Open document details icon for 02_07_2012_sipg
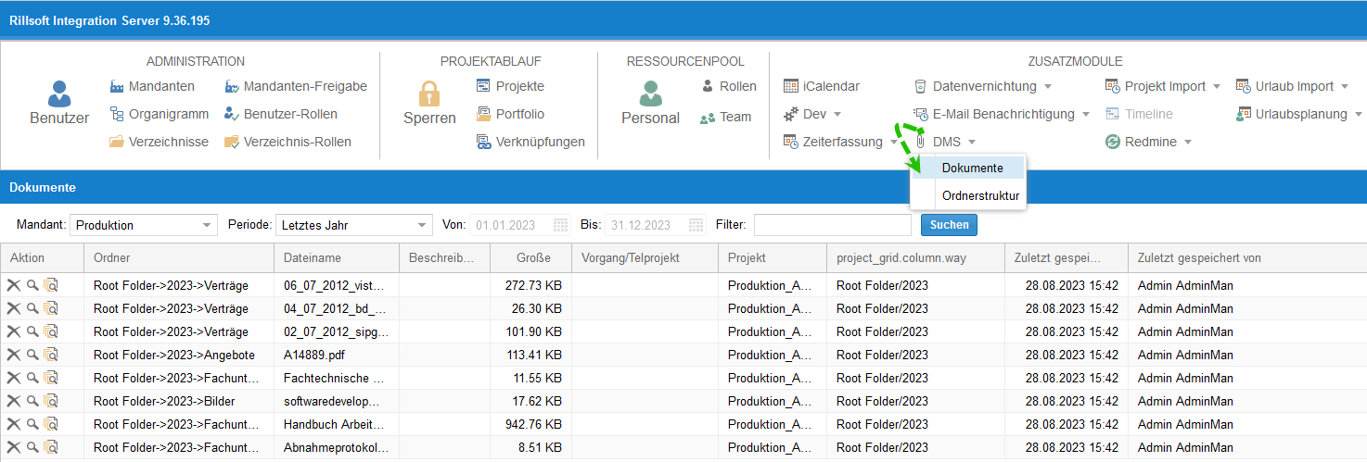 tap(51, 331)
